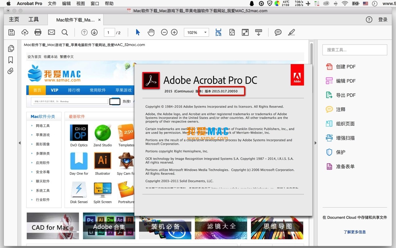
Task: Open the 编辑 PDF tool
Action: click(x=340, y=81)
